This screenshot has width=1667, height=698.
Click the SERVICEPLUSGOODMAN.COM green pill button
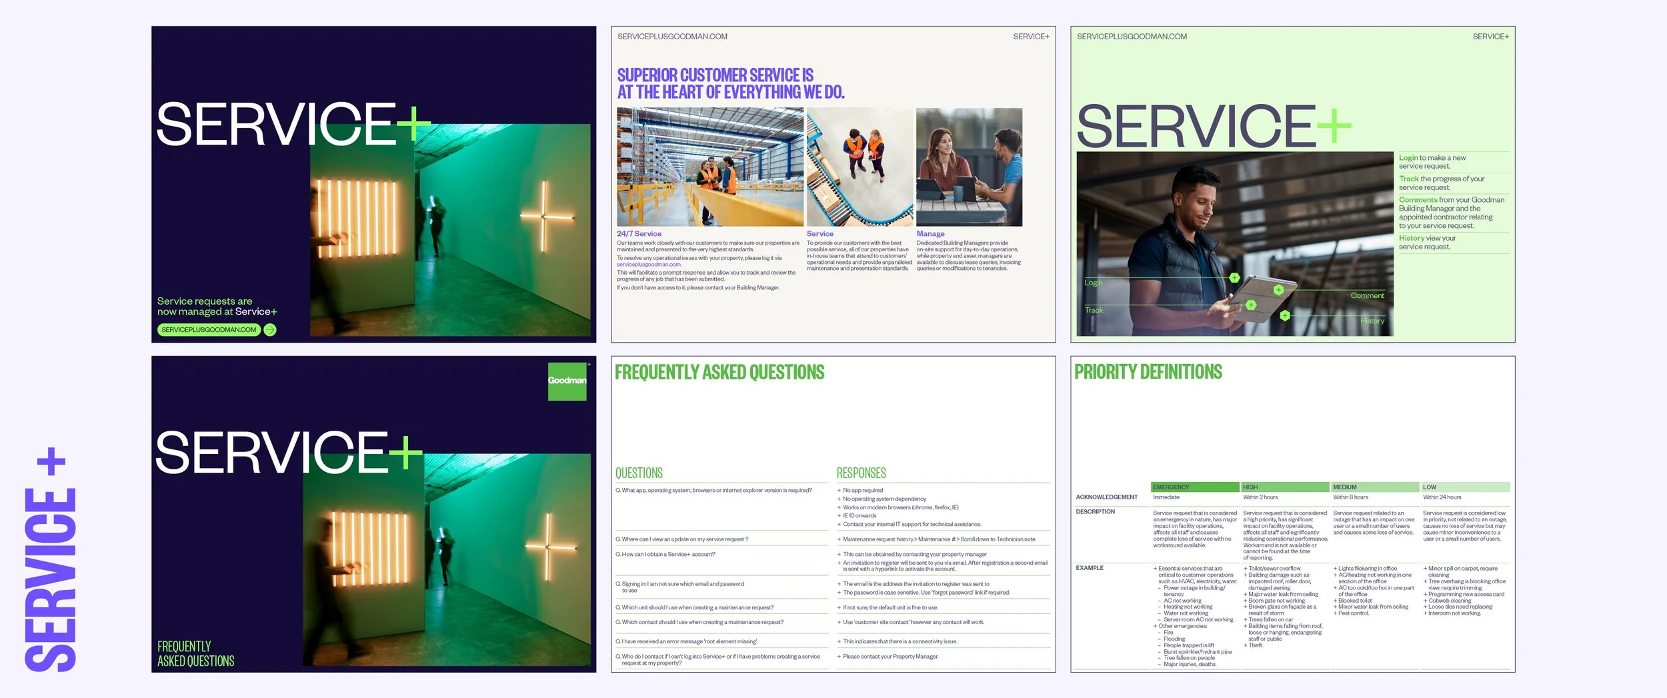pyautogui.click(x=210, y=329)
